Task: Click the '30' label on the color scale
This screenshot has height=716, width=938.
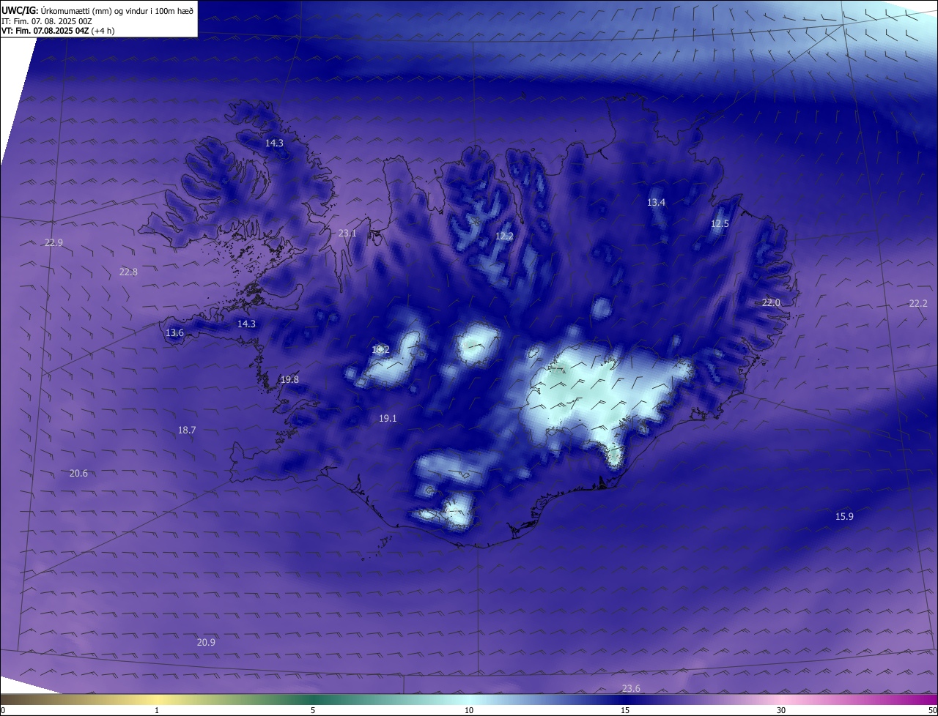Action: (781, 710)
